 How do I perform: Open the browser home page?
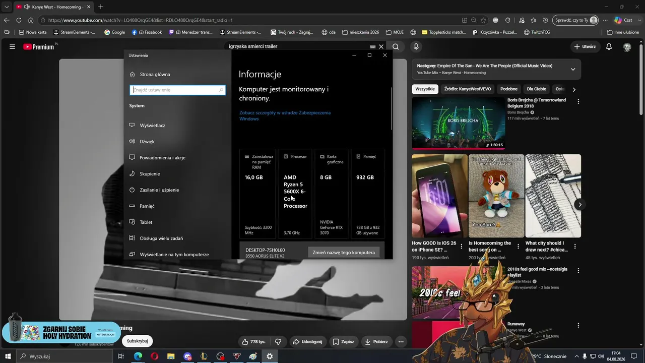tap(31, 20)
